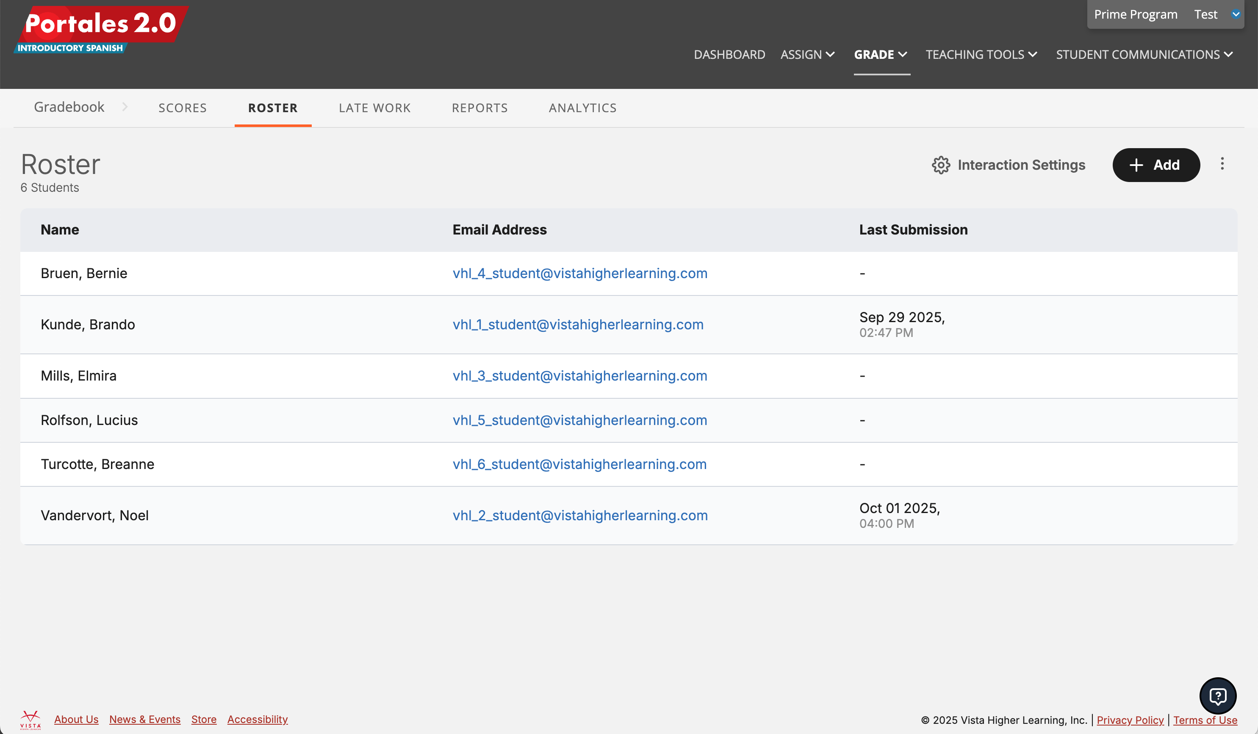Email vhl_5_student@vistahigherlearning.com
The image size is (1258, 734).
(x=580, y=420)
